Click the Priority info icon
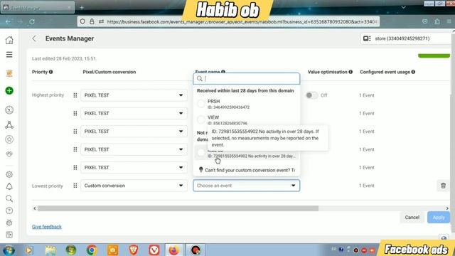 [50, 72]
